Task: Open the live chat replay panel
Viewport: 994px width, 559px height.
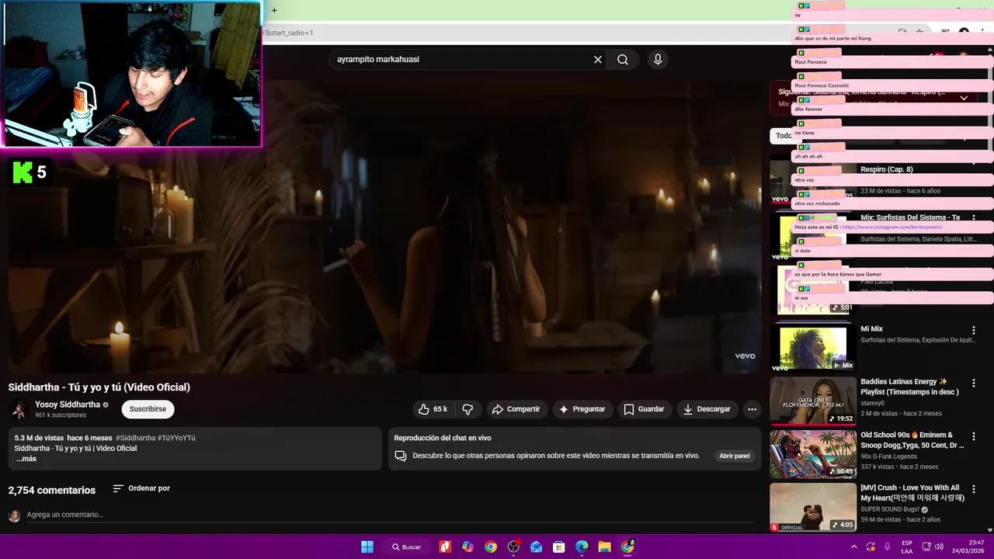Action: click(x=734, y=456)
